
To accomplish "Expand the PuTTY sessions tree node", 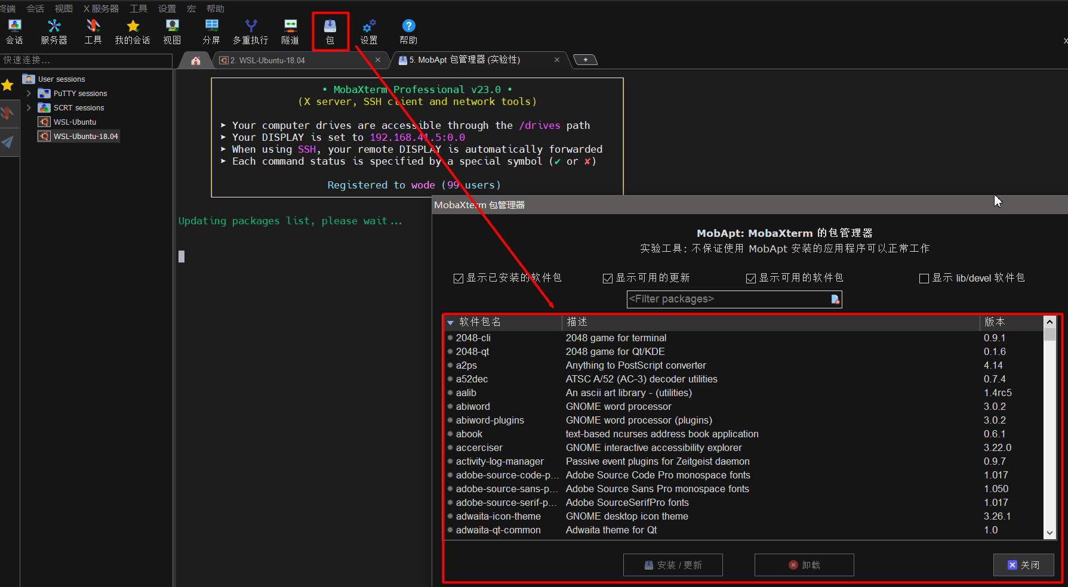I will 29,94.
